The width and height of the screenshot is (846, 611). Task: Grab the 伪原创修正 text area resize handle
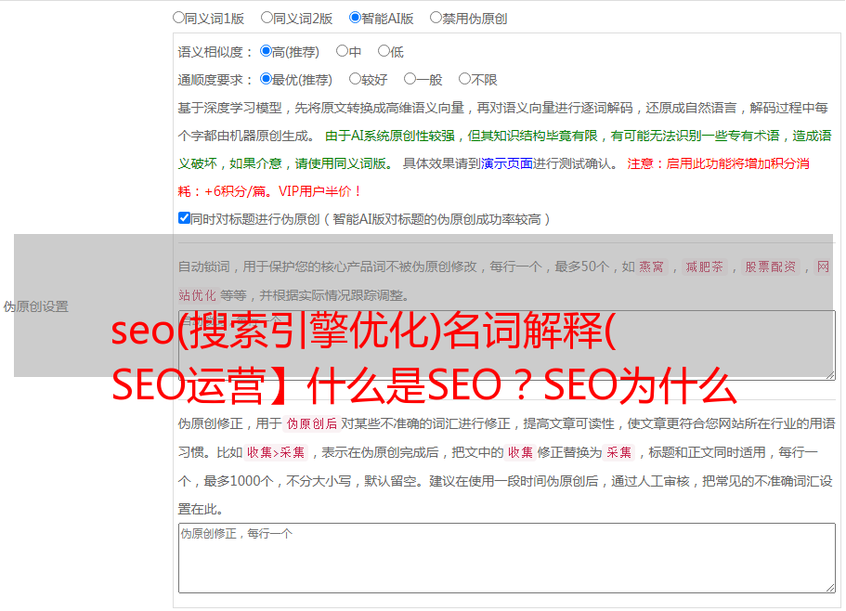point(830,588)
